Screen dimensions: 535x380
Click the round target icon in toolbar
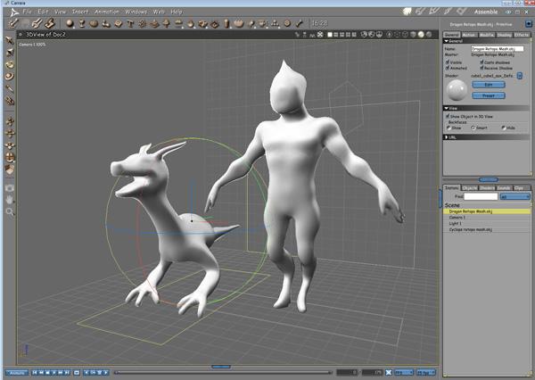tap(287, 23)
